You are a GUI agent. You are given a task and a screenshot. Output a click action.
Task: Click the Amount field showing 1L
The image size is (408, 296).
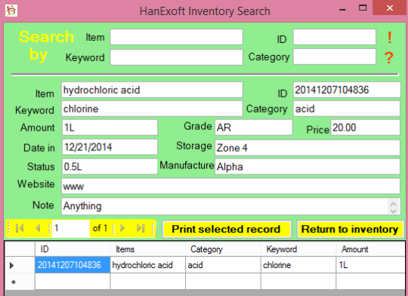pos(110,128)
